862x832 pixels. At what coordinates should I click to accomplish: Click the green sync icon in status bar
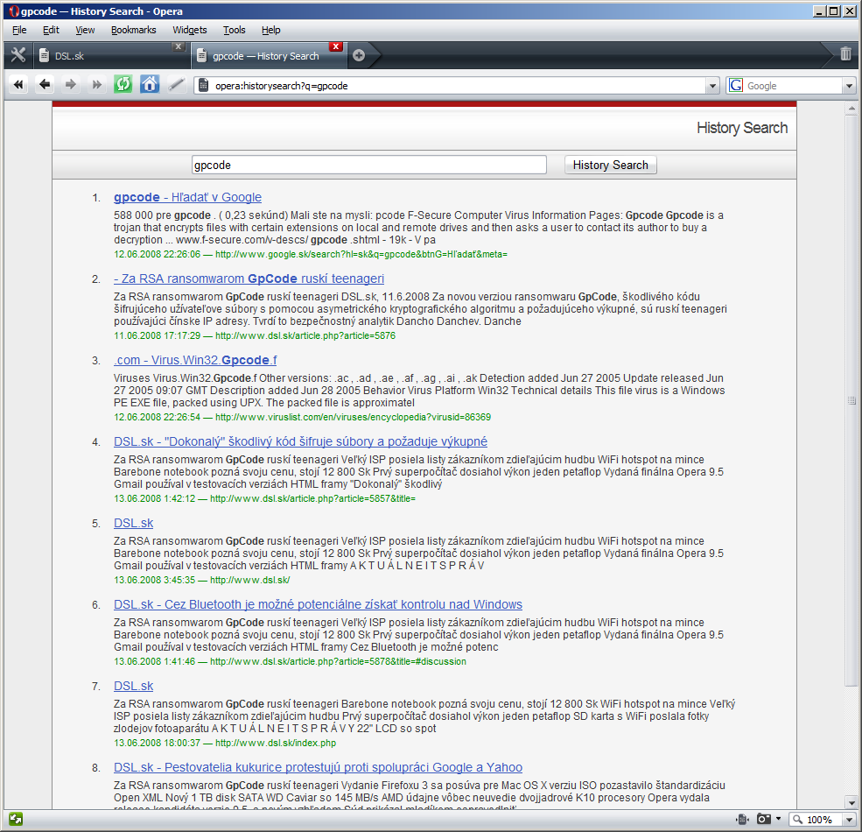[x=16, y=820]
